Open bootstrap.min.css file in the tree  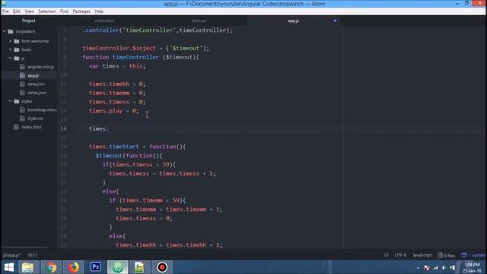point(42,110)
